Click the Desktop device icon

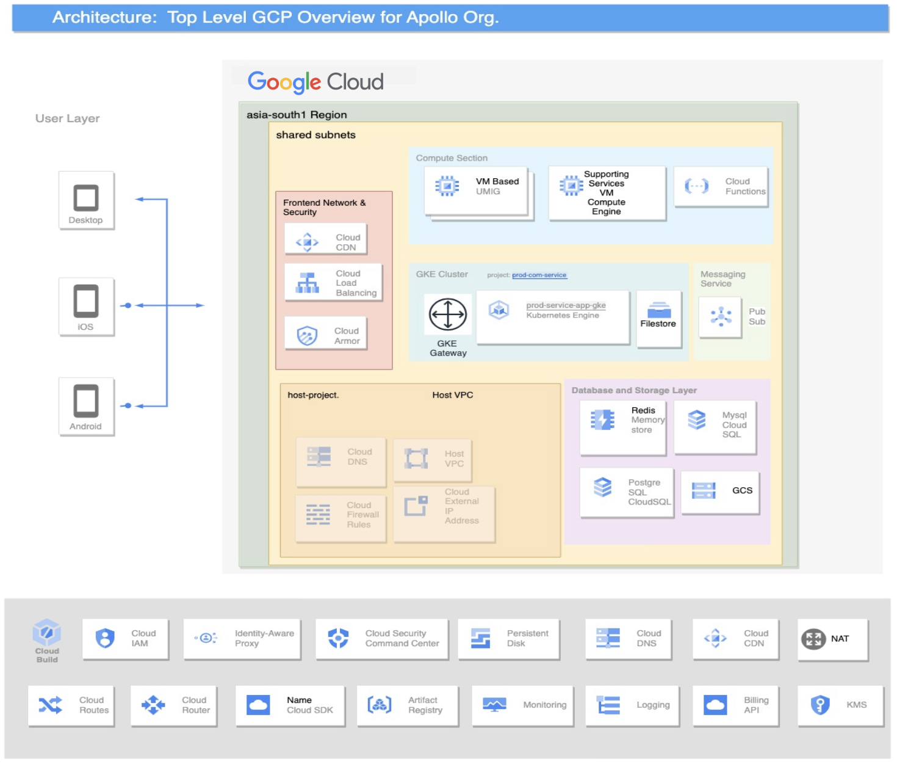[x=86, y=198]
